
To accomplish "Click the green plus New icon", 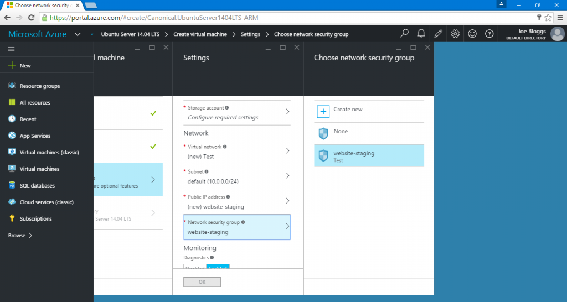I will (12, 65).
